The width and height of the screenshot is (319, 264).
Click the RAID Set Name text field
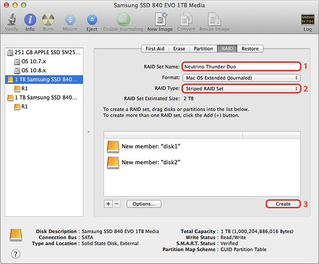241,67
